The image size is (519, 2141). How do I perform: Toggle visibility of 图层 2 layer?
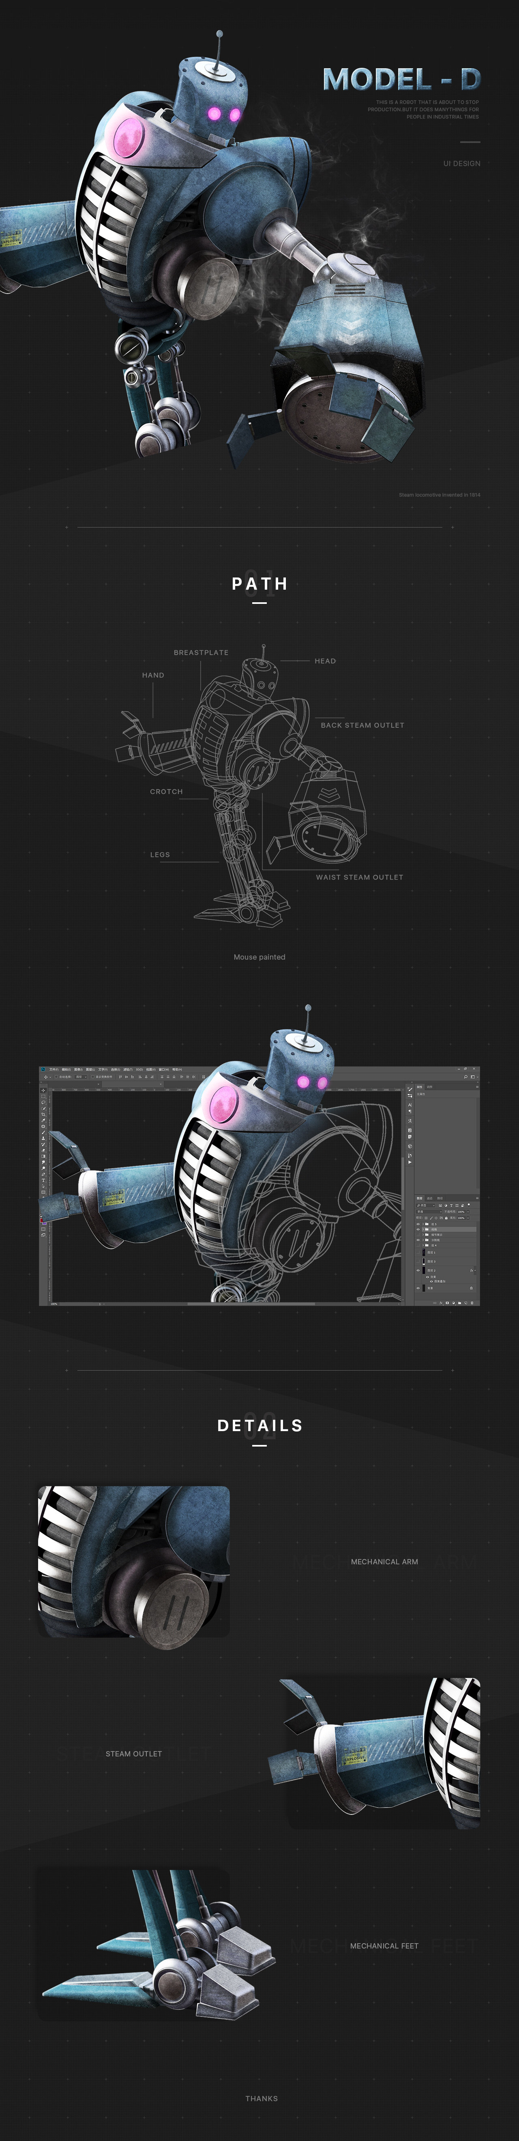coord(418,1271)
